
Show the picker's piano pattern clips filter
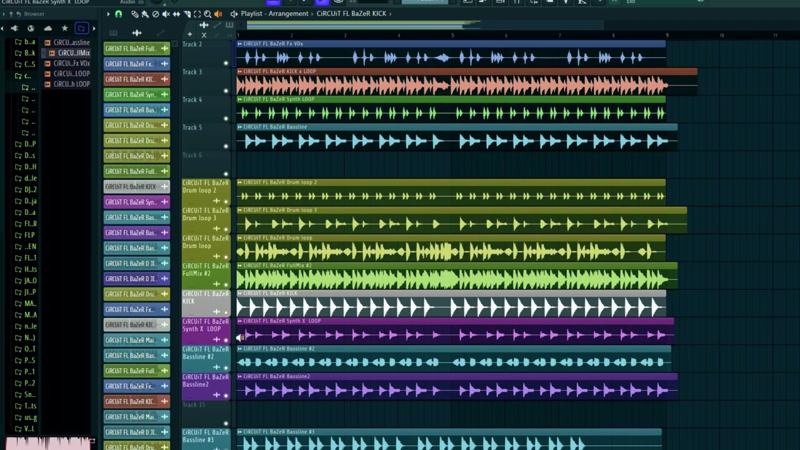point(113,32)
